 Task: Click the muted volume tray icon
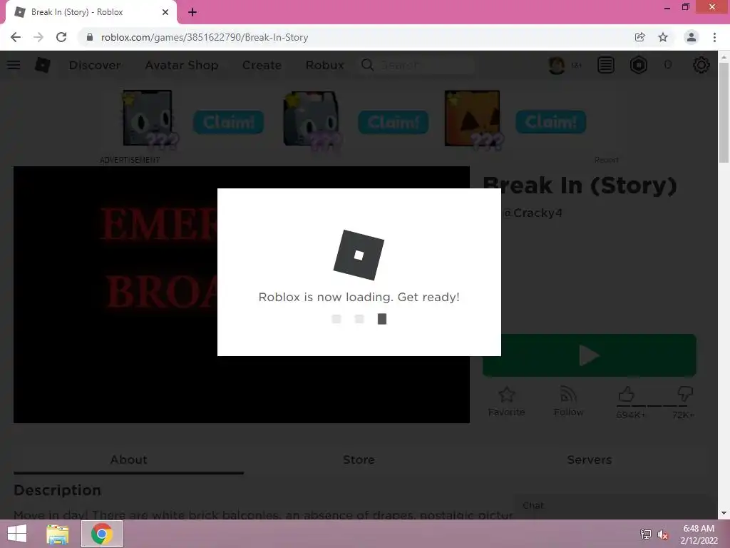(663, 534)
